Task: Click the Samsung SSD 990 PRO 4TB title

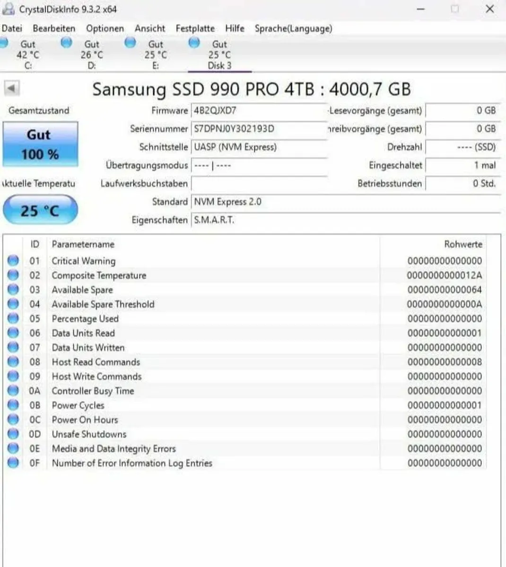Action: [x=252, y=89]
